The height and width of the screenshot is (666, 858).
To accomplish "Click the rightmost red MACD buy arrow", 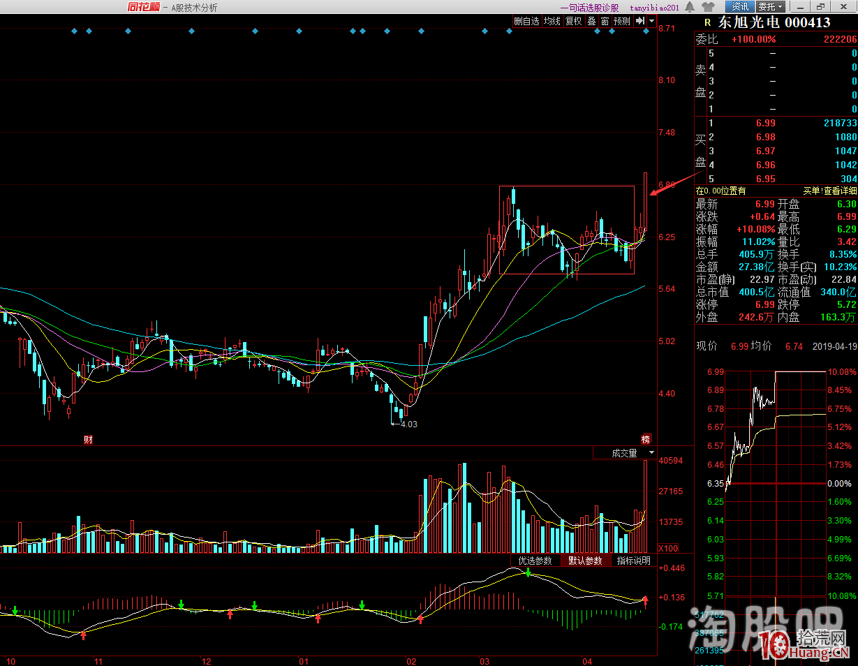I will (645, 600).
